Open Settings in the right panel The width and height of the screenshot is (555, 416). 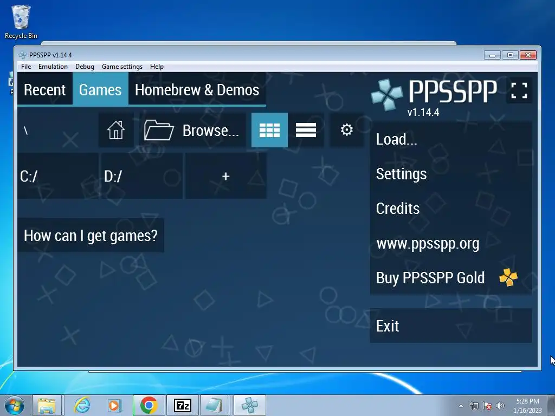450,174
